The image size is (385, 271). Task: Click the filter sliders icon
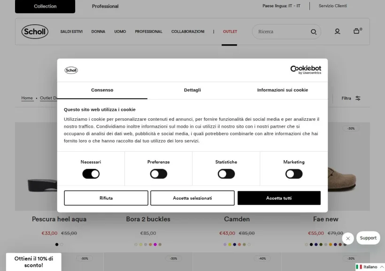coord(358,98)
